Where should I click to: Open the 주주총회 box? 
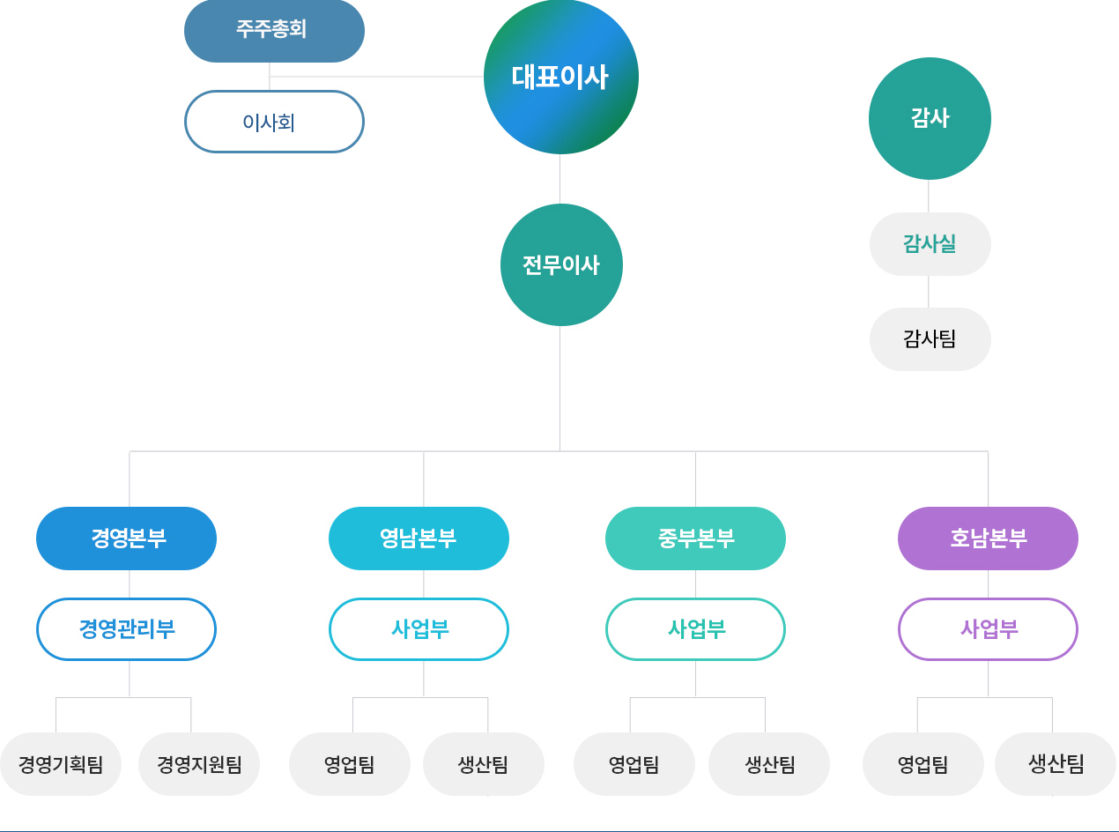tap(274, 30)
